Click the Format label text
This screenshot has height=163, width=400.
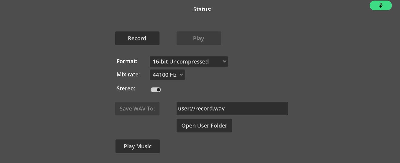pos(127,61)
